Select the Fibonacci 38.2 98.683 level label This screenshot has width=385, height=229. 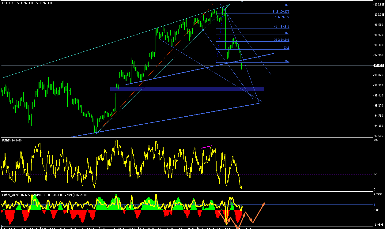[282, 40]
